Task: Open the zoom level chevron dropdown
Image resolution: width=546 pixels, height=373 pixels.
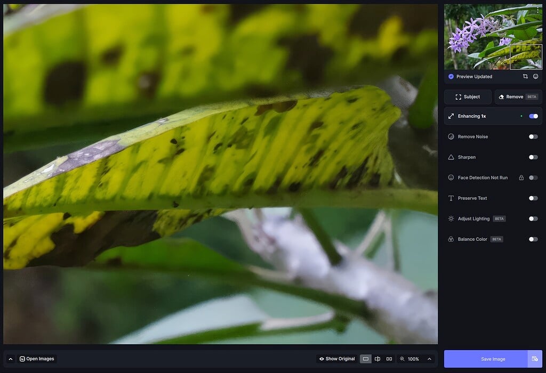Action: (430, 359)
